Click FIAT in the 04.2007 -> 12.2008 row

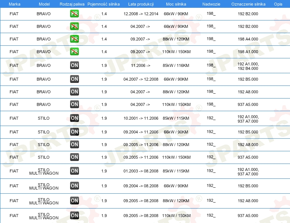point(14,79)
